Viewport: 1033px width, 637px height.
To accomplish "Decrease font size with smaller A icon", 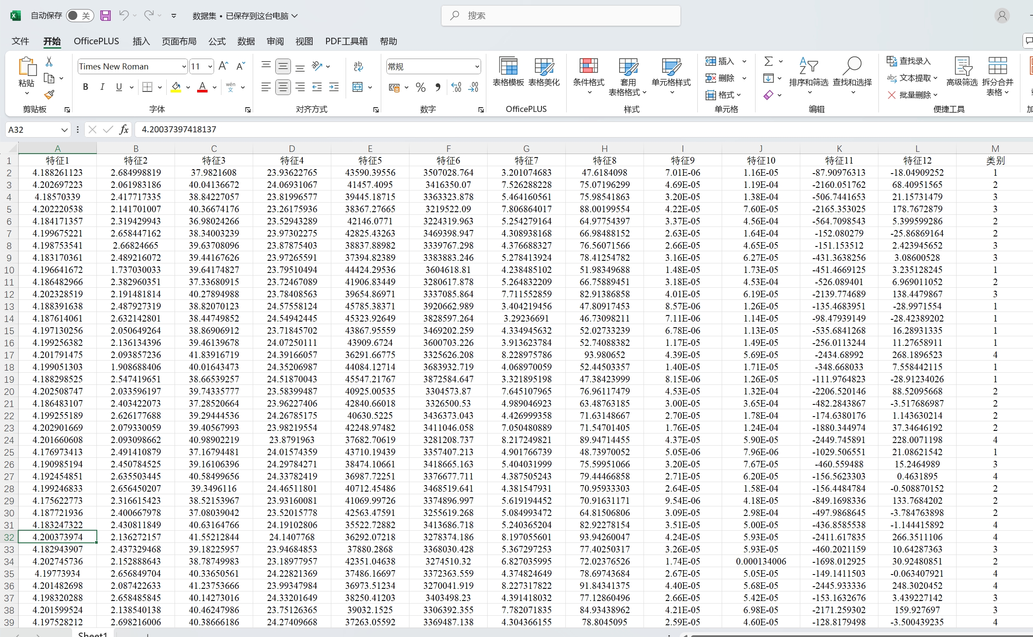I will pyautogui.click(x=241, y=66).
